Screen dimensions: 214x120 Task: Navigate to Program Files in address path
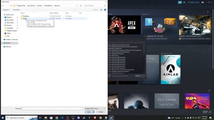(x=21, y=6)
